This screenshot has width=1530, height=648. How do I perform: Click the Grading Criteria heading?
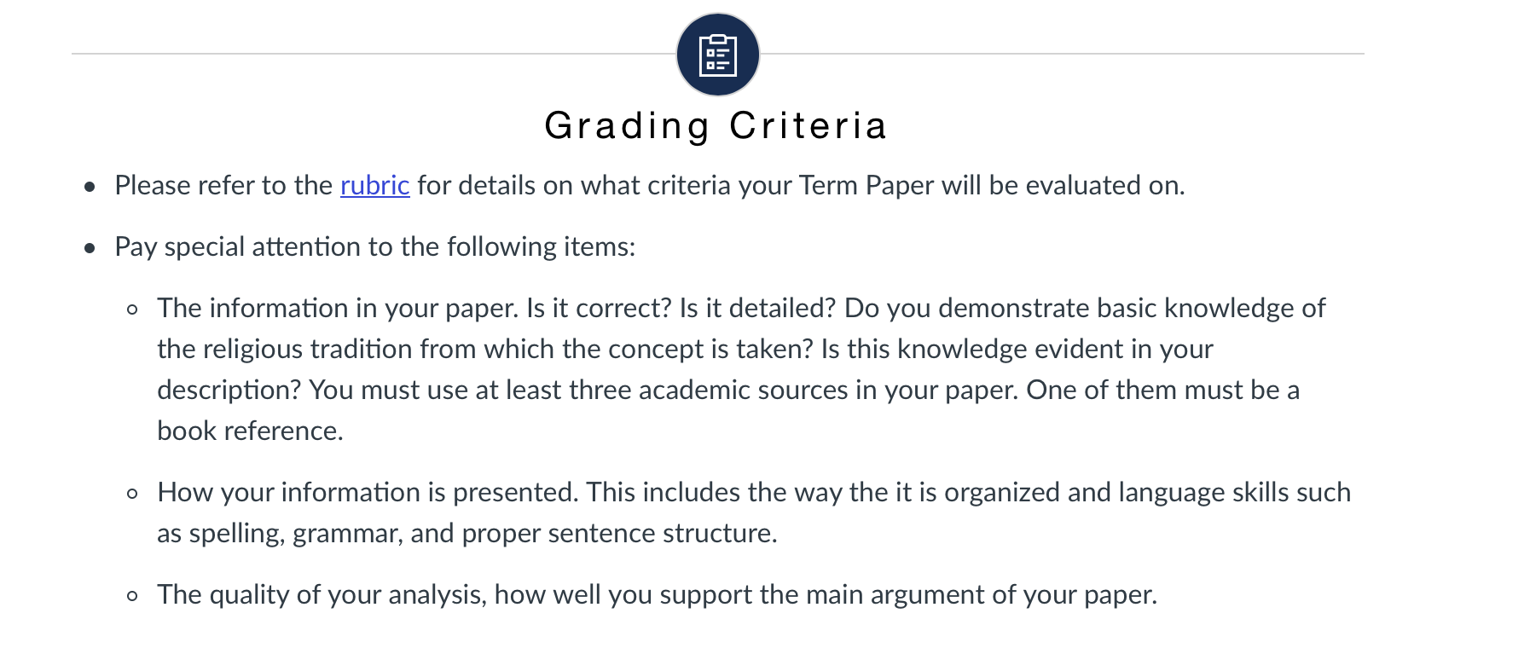[716, 125]
